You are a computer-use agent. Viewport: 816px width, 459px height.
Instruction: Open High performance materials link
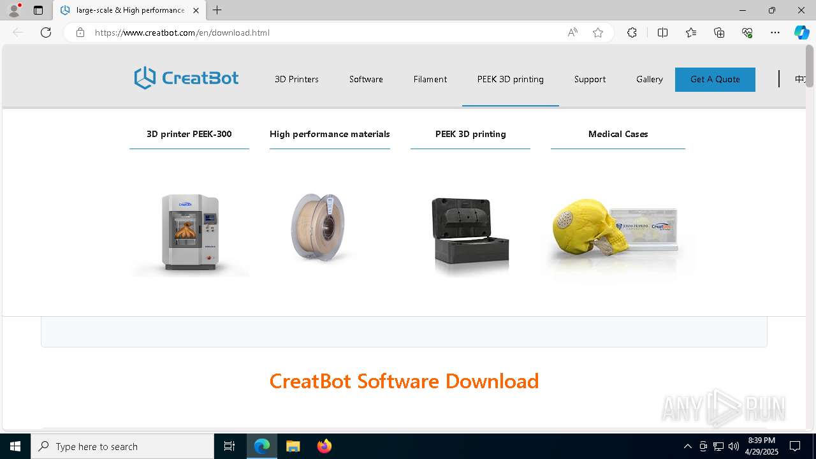330,134
